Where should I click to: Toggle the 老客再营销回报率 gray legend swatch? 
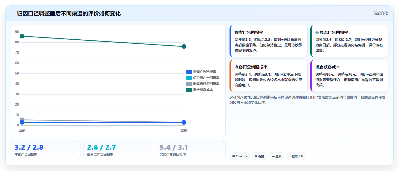point(189,84)
